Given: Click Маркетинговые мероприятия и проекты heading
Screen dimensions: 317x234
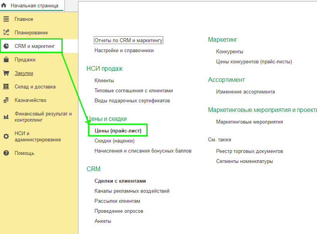Looking at the screenshot, I should tap(263, 110).
